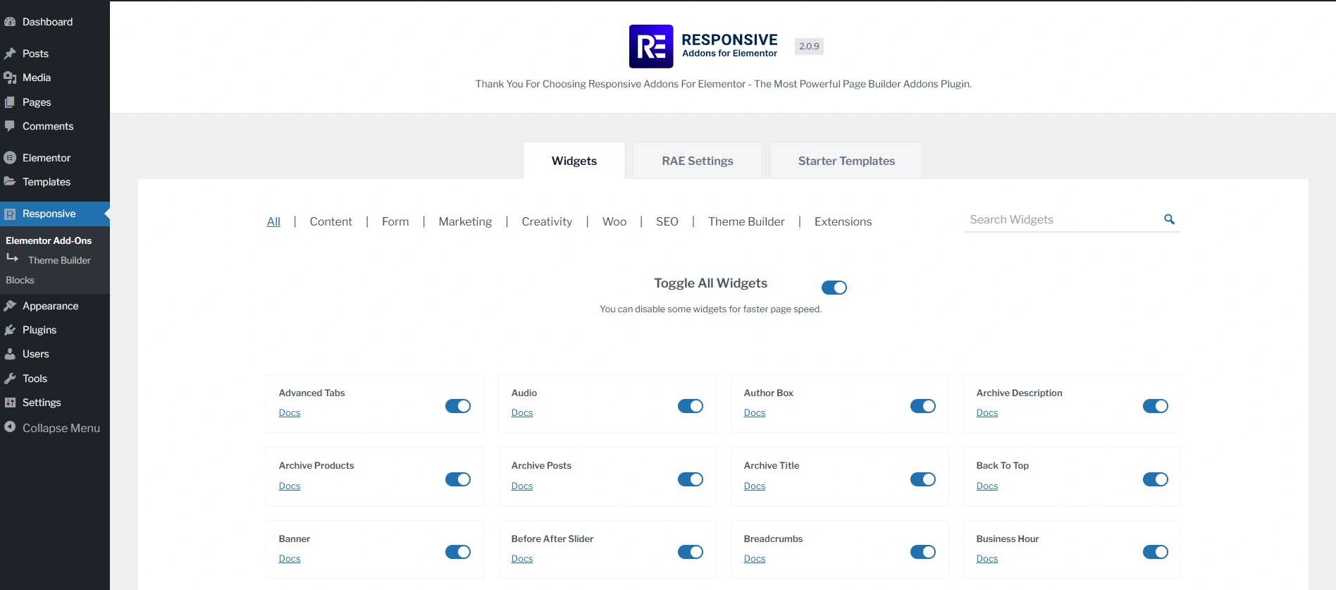This screenshot has width=1336, height=590.
Task: Open Docs link for Back To Top
Action: 987,486
